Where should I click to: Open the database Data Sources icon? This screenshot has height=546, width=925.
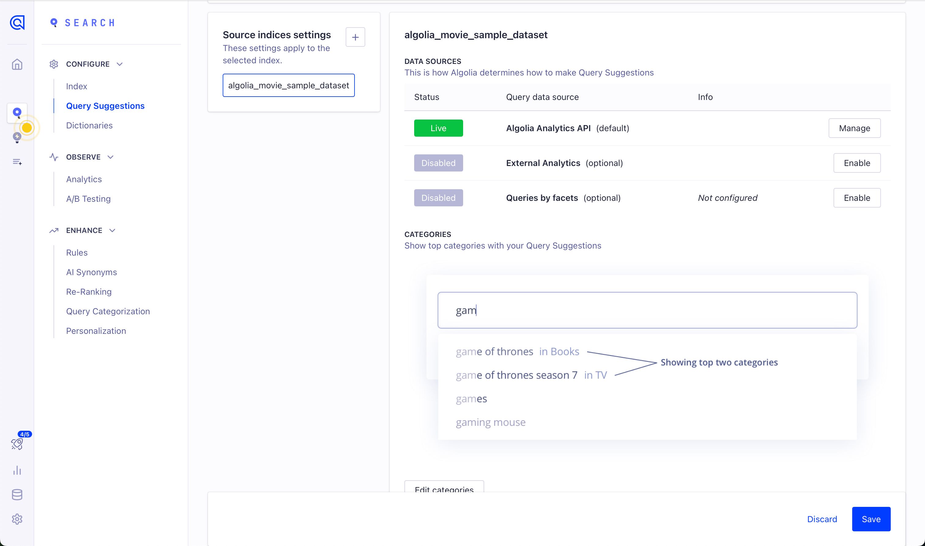(17, 495)
